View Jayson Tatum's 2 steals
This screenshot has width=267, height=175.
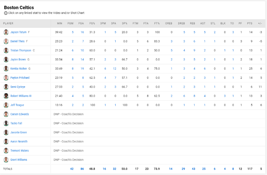[215, 32]
